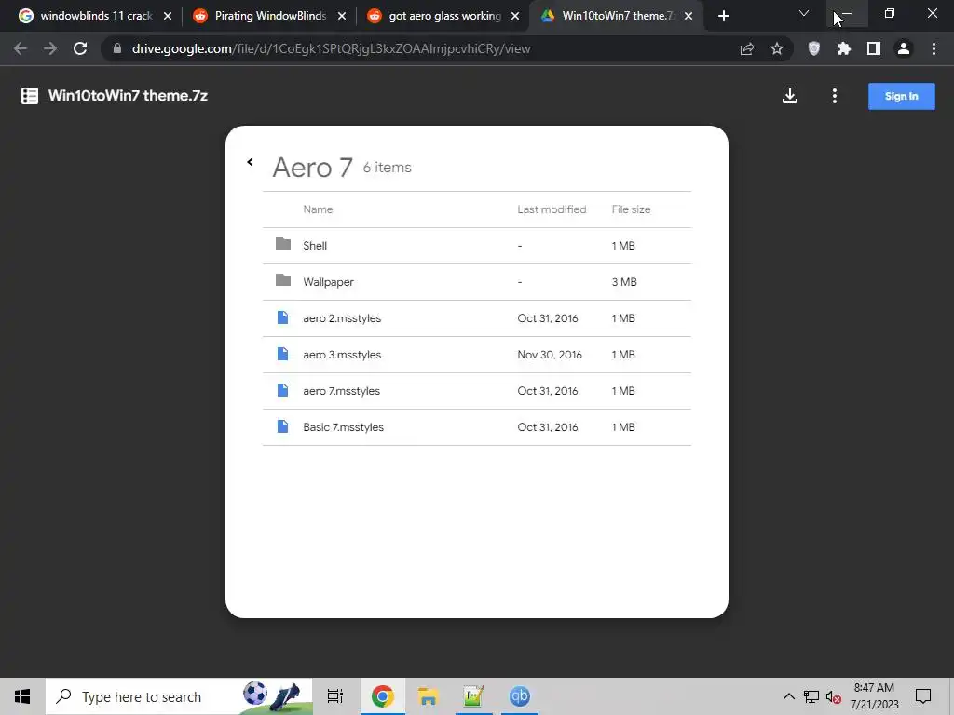Select aero 3.msstyles file

coord(476,355)
